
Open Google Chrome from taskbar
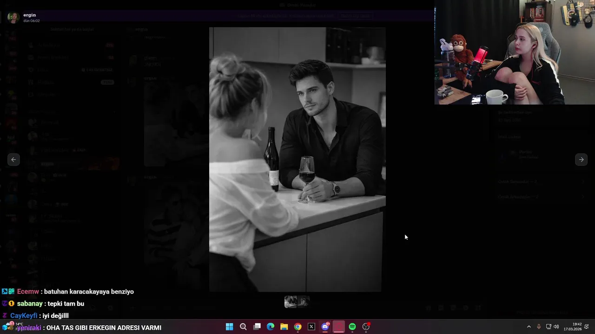[298, 327]
